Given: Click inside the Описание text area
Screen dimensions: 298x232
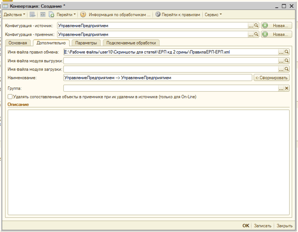Looking at the screenshot, I should [x=148, y=162].
